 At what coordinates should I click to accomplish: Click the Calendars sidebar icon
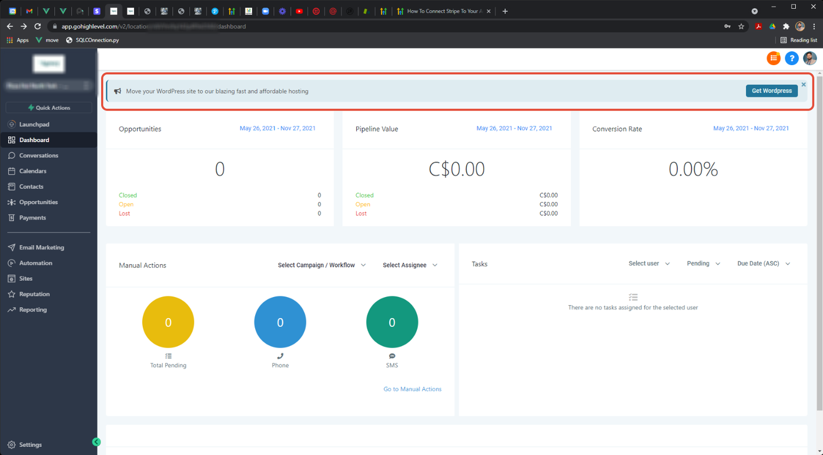tap(12, 171)
